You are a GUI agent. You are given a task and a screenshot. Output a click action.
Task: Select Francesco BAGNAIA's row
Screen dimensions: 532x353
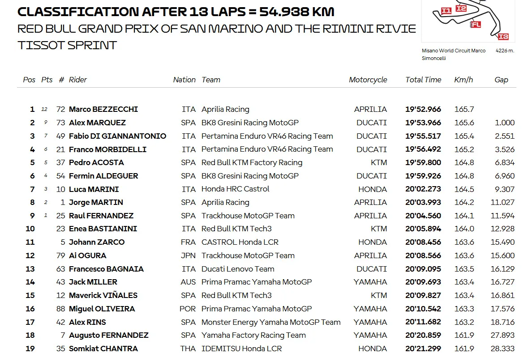click(267, 269)
